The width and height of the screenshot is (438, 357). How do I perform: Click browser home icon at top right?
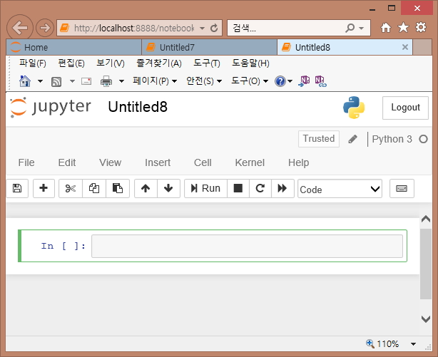click(386, 27)
